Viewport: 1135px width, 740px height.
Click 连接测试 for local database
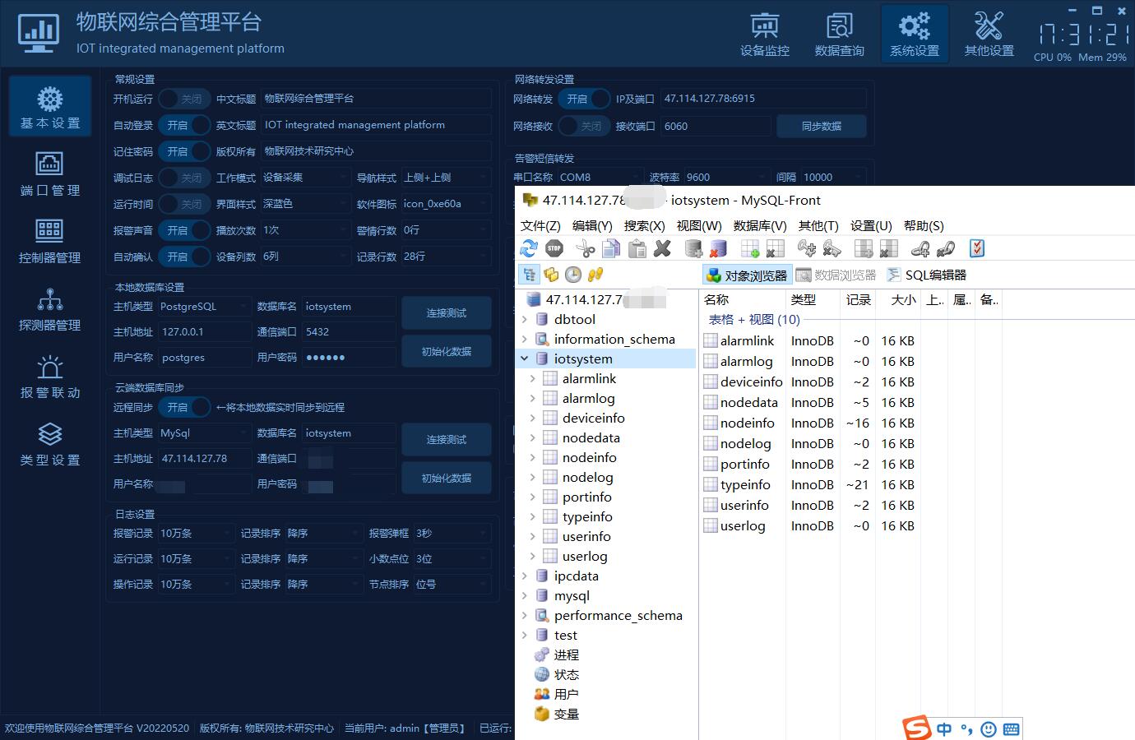pos(446,313)
